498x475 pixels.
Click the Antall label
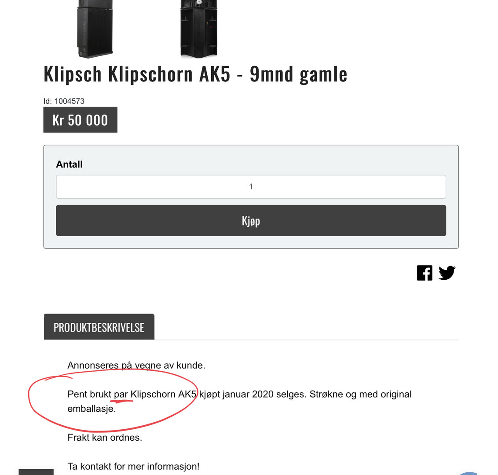click(x=69, y=164)
